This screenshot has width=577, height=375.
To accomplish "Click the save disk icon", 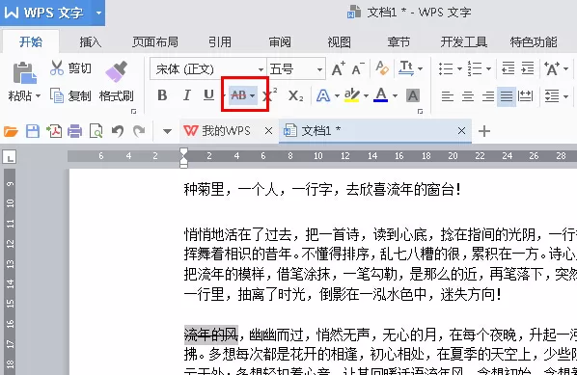I will tap(33, 131).
